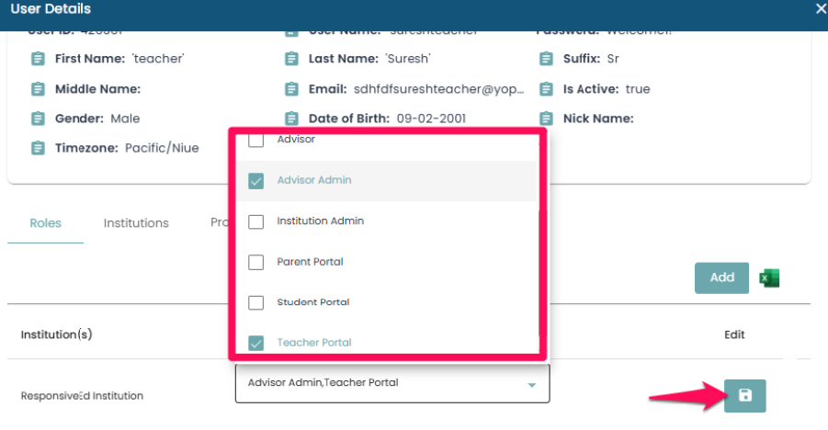
Task: Uncheck the Advisor Admin checkbox
Action: tap(256, 181)
